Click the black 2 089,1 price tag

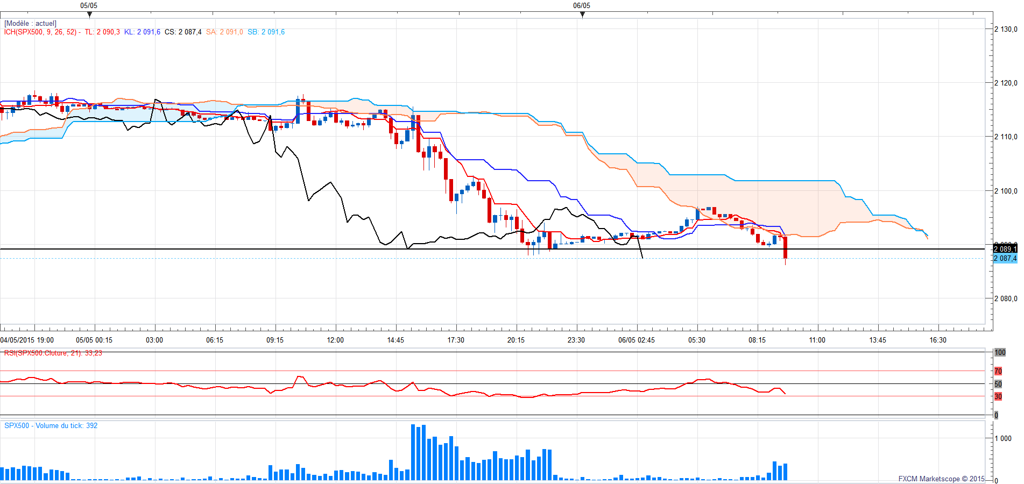click(1005, 249)
